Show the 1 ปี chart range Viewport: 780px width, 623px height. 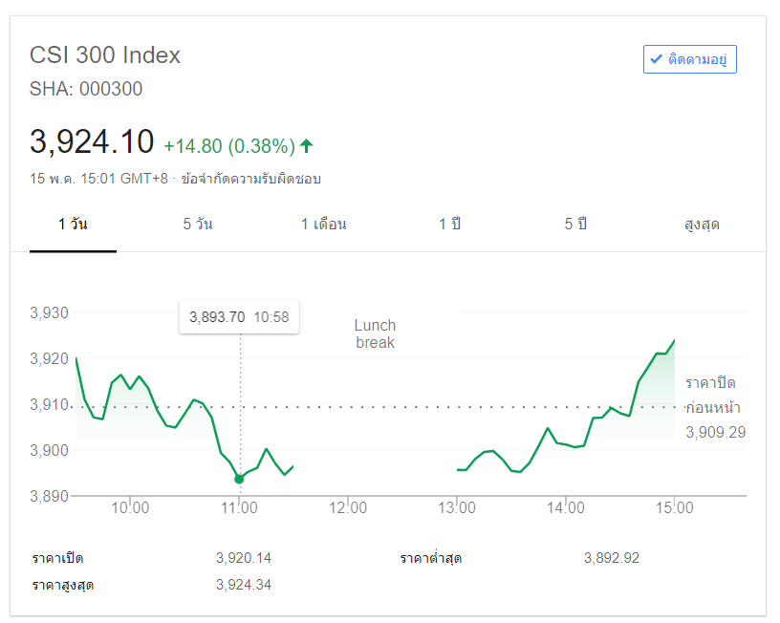[449, 225]
